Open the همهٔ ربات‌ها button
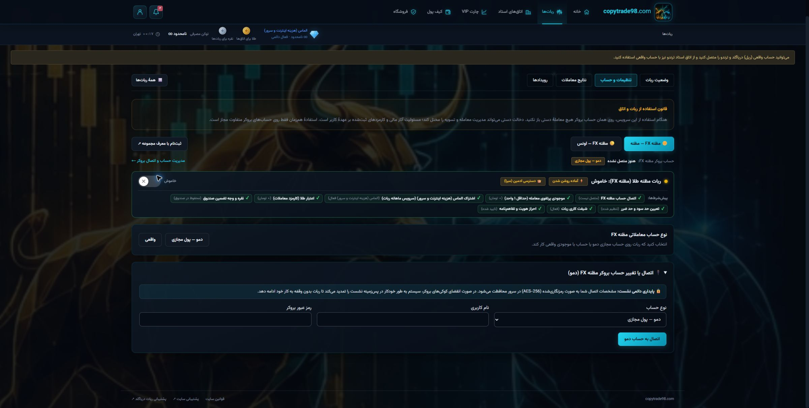The width and height of the screenshot is (809, 408). click(149, 80)
